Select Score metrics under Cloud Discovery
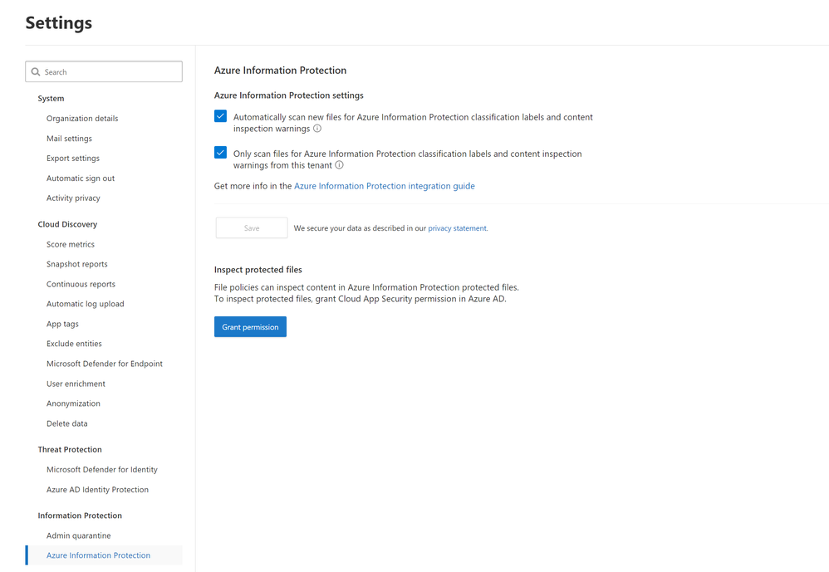The height and width of the screenshot is (572, 829). pos(71,245)
